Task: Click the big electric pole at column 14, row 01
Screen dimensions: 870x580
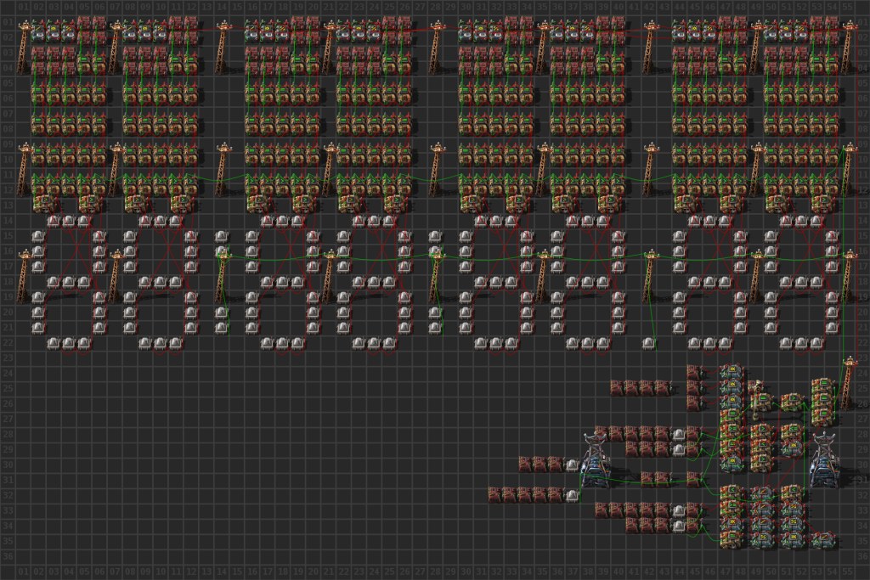Action: (222, 46)
